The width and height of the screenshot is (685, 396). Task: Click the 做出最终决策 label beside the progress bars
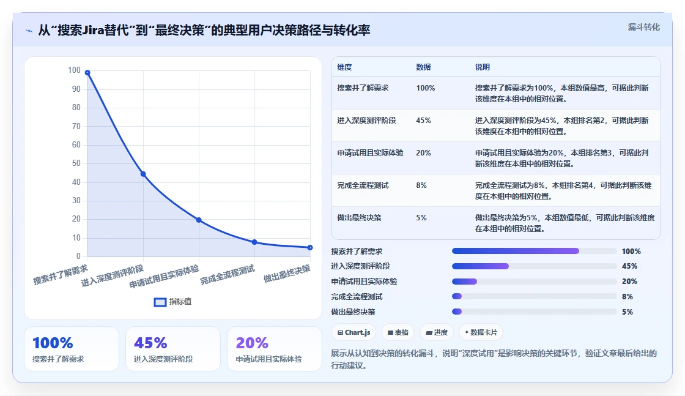coord(353,312)
